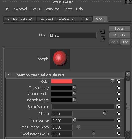Click the Bump Mapping field
This screenshot has height=139, width=134.
(83, 107)
